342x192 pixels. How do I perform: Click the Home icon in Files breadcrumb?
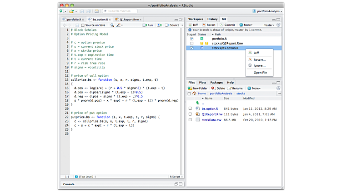(x=194, y=93)
